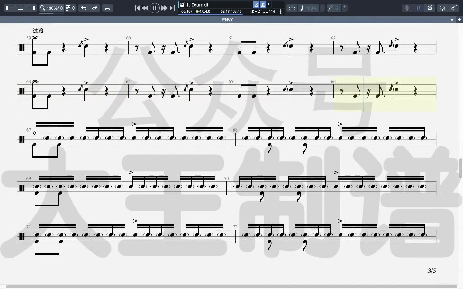Click the page number 3/5
This screenshot has height=289, width=463.
click(x=432, y=271)
